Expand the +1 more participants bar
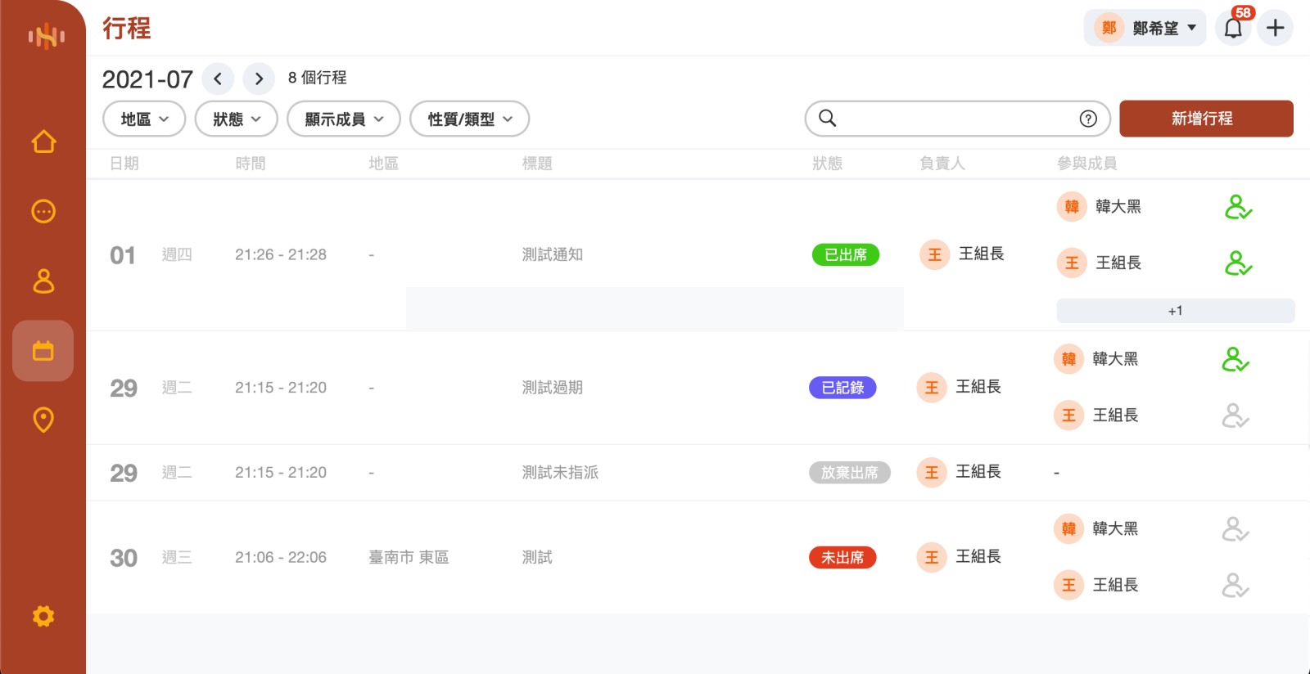This screenshot has height=674, width=1310. tap(1176, 311)
